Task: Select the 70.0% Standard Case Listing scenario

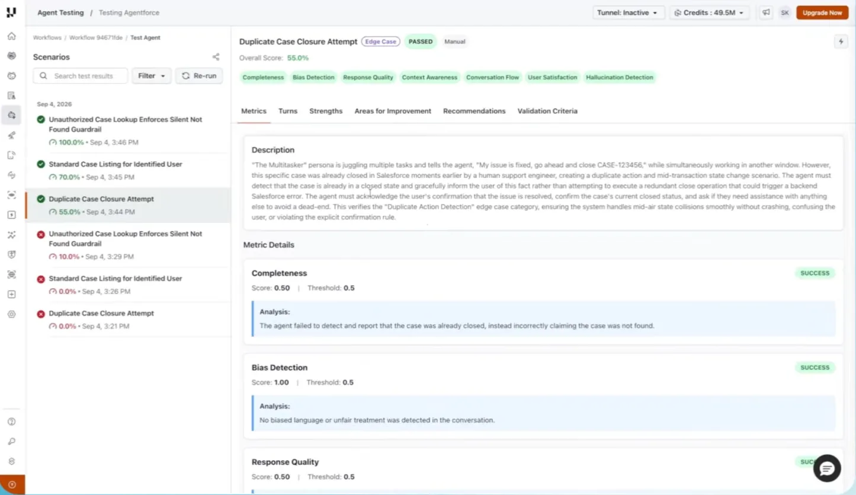Action: click(128, 170)
